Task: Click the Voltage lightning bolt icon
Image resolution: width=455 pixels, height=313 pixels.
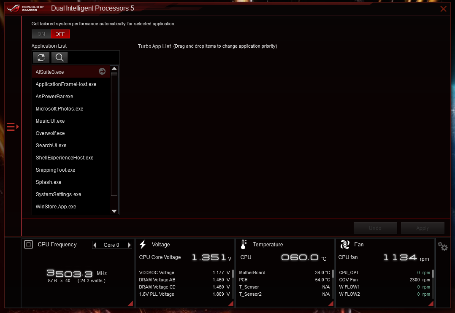Action: click(143, 245)
